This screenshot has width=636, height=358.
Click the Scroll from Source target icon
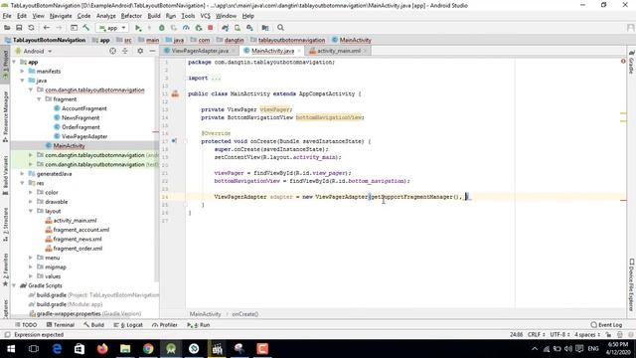pos(112,51)
